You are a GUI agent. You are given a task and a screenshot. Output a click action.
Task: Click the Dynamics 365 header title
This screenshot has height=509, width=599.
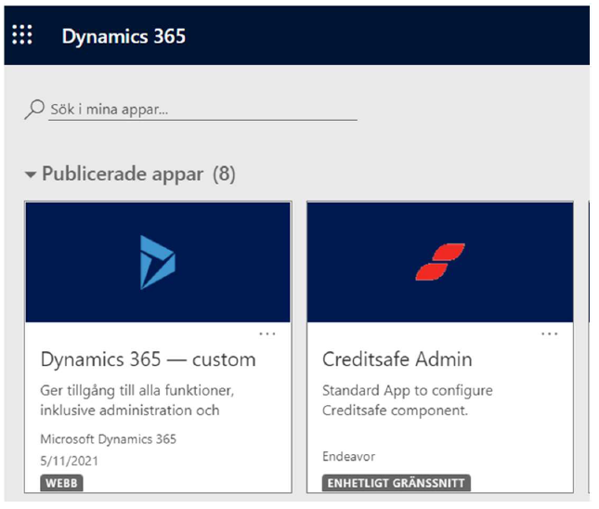coord(124,36)
